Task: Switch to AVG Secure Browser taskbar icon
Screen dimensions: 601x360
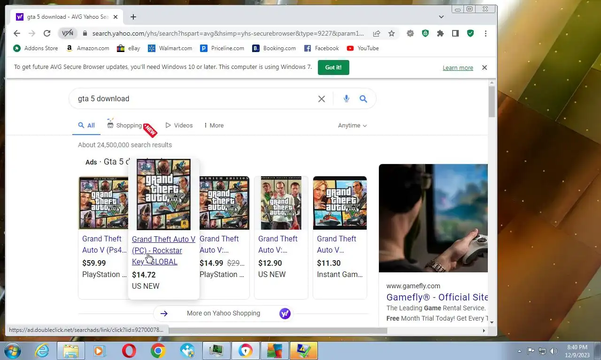Action: [246, 351]
